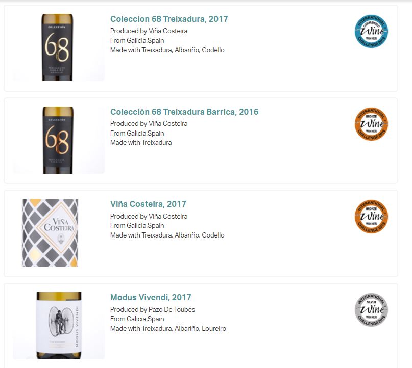Open the Viña Costeira, 2017 title link

(148, 204)
